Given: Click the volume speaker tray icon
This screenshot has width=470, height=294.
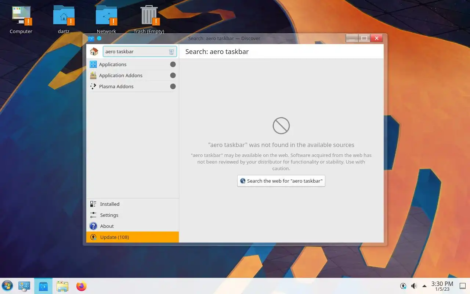Looking at the screenshot, I should click(x=414, y=286).
